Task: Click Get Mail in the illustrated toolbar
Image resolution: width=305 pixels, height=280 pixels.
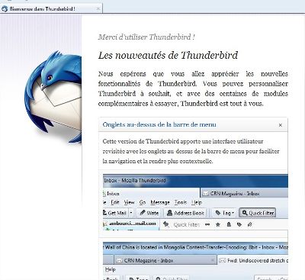Action: point(116,213)
